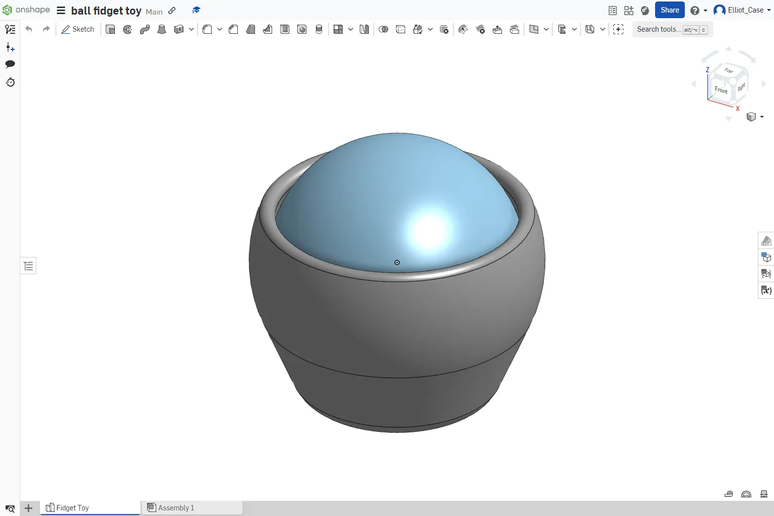Select the Mirror tool

point(364,29)
